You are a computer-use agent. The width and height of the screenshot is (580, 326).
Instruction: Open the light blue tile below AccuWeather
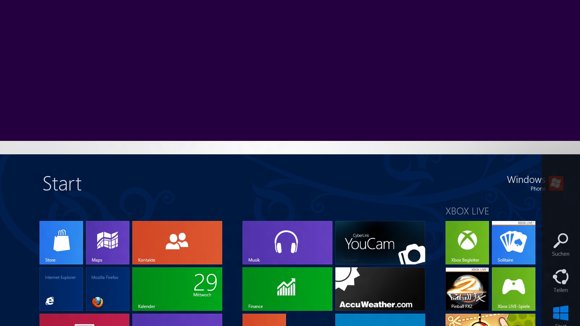click(x=380, y=320)
